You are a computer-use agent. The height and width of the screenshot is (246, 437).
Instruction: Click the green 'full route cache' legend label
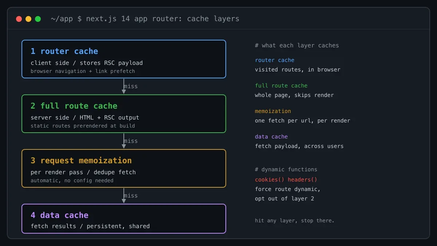coord(281,86)
